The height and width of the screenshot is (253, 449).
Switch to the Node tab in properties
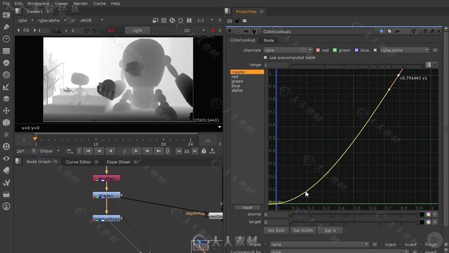click(x=269, y=40)
